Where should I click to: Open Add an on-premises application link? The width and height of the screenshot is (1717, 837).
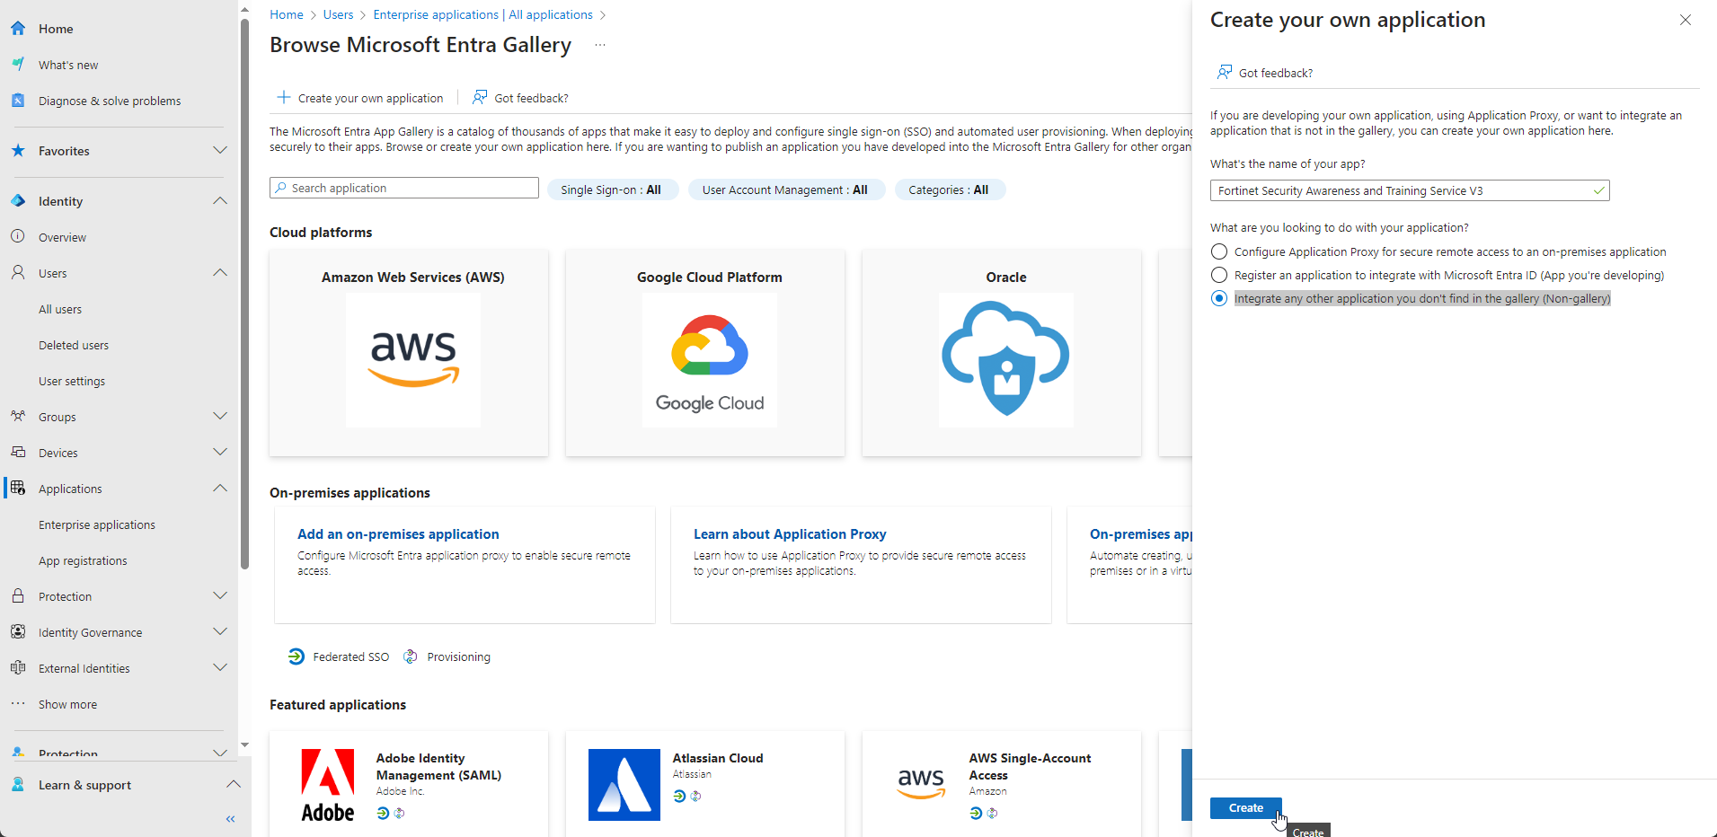pyautogui.click(x=398, y=533)
